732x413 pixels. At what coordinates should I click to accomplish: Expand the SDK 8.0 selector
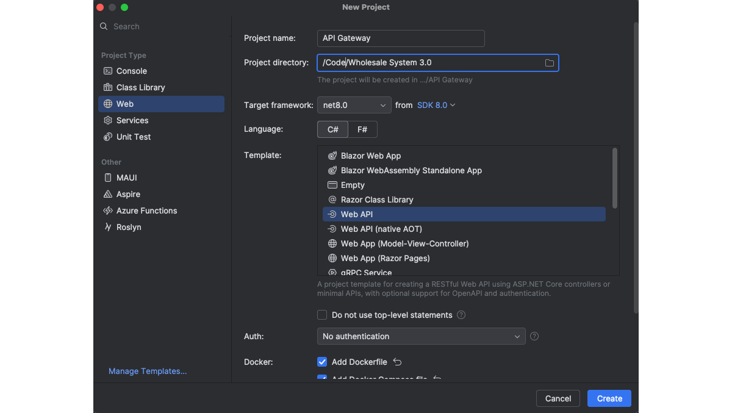[436, 105]
